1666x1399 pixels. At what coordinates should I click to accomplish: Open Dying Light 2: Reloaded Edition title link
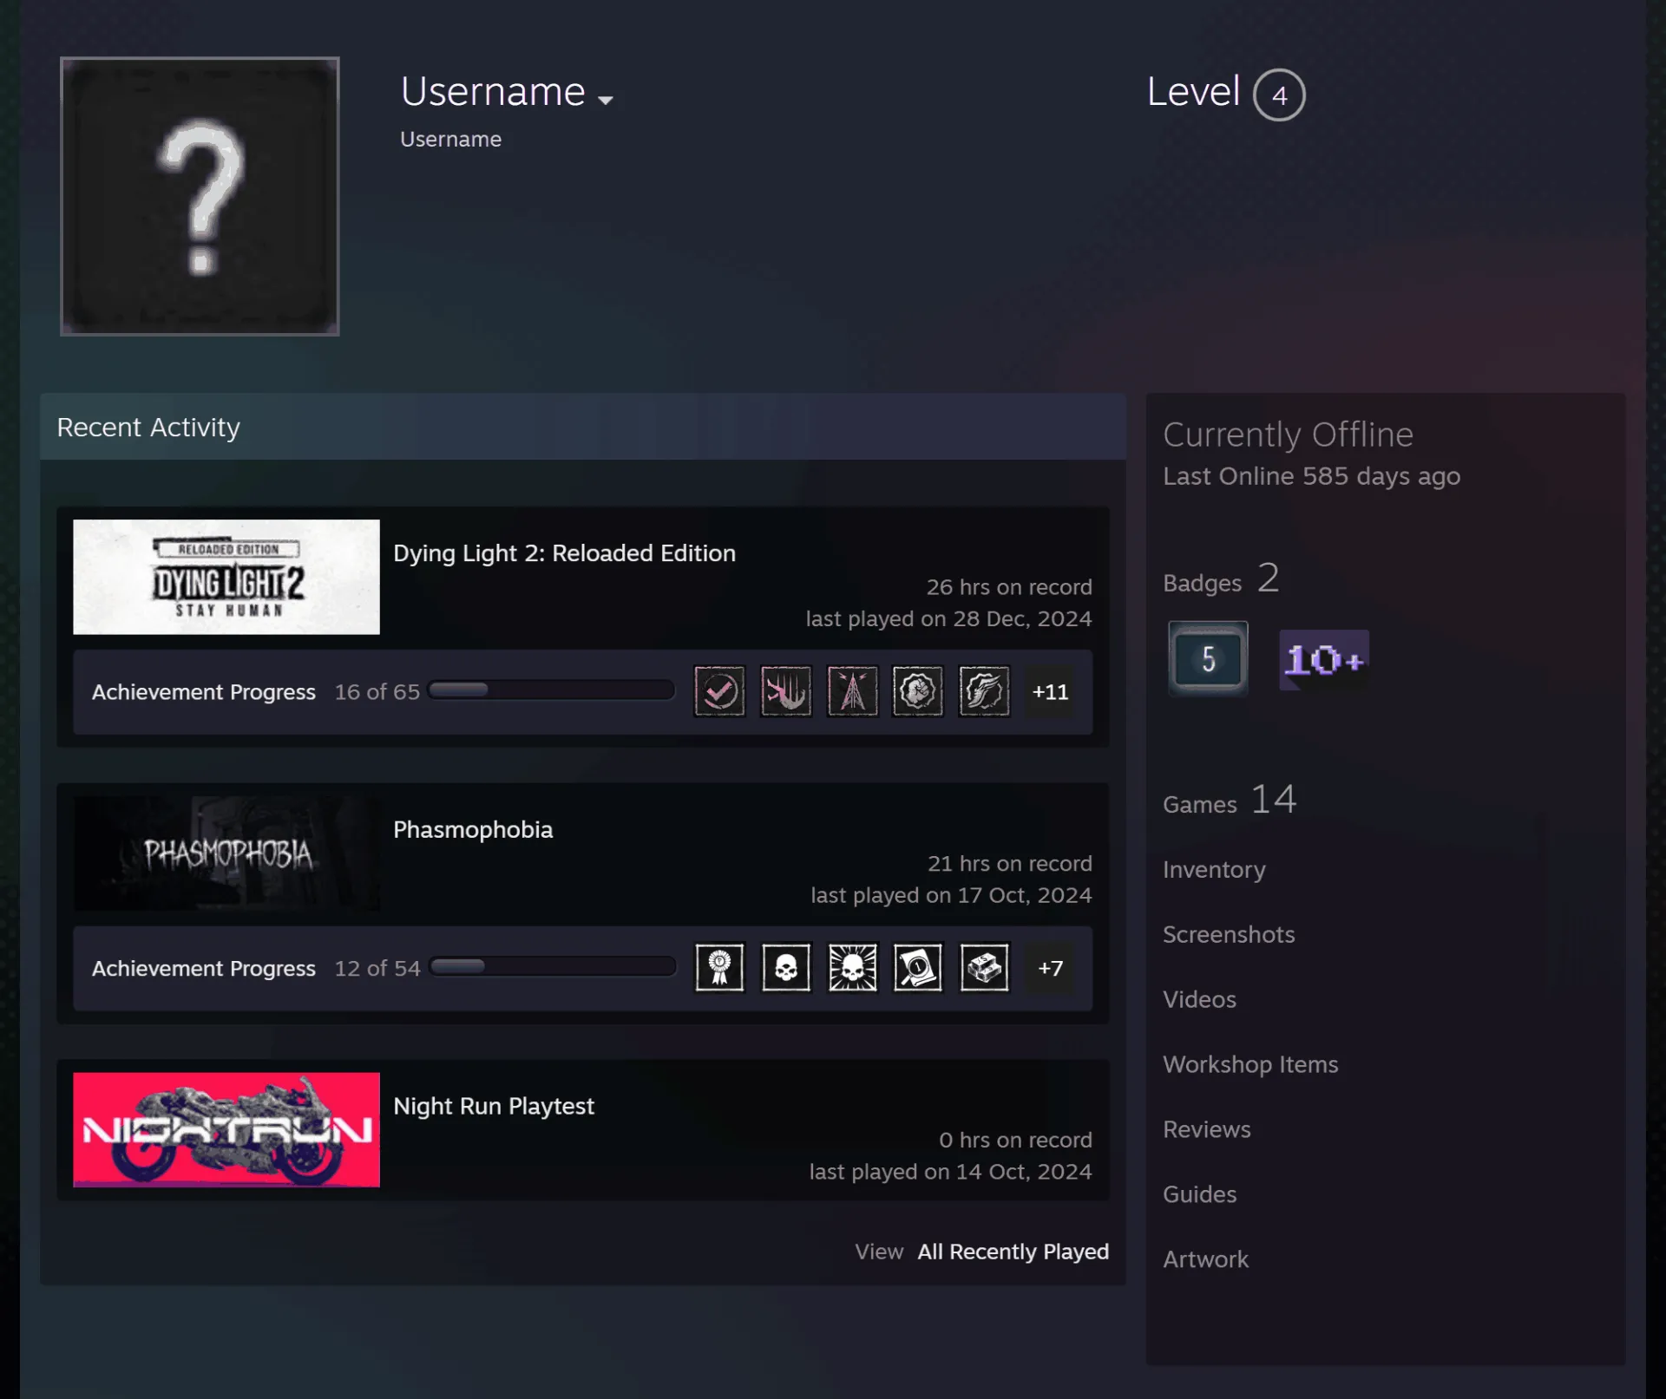564,553
